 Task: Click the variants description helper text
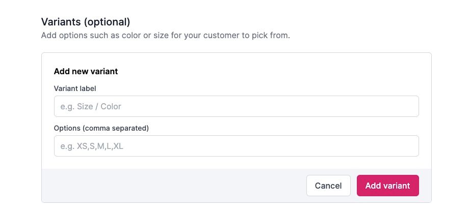pyautogui.click(x=165, y=36)
